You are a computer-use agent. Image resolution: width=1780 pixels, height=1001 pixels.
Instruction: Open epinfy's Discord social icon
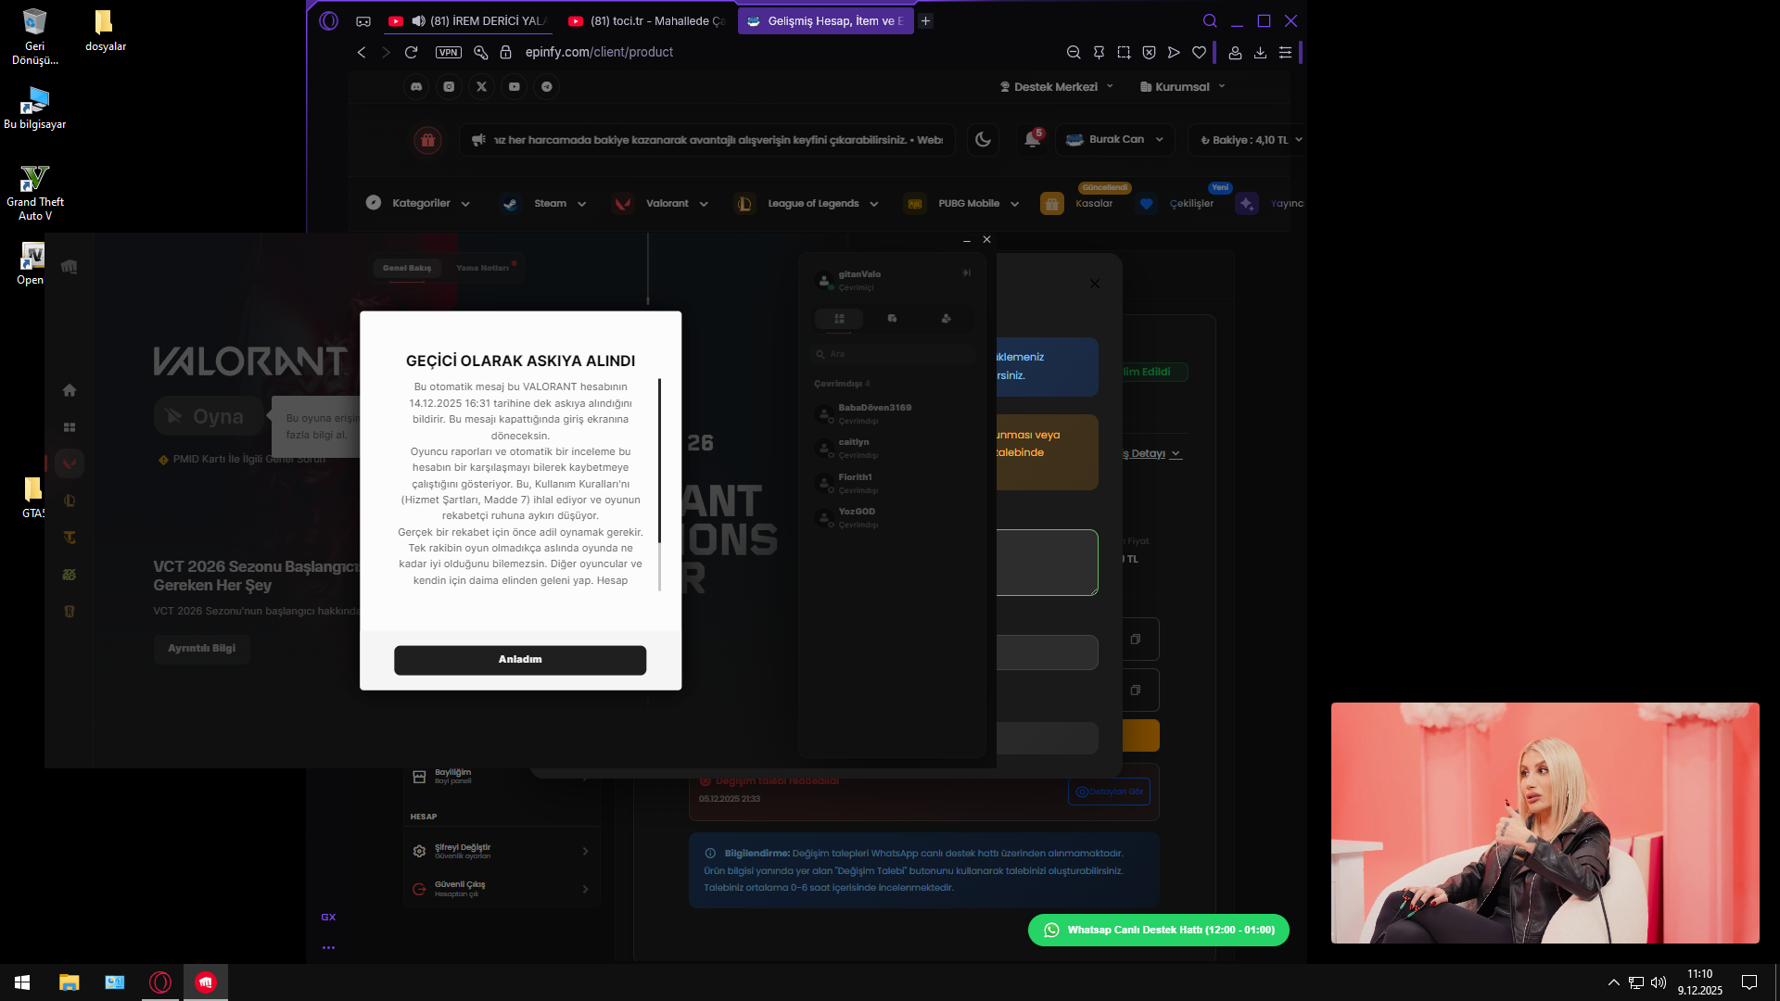pos(416,86)
